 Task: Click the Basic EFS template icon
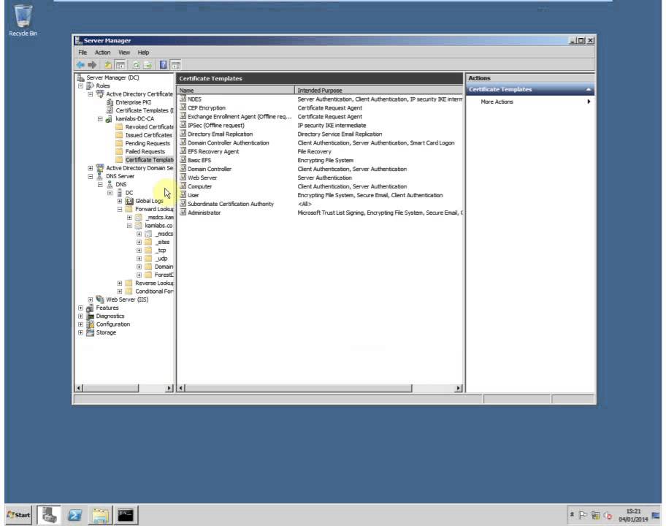pyautogui.click(x=183, y=160)
